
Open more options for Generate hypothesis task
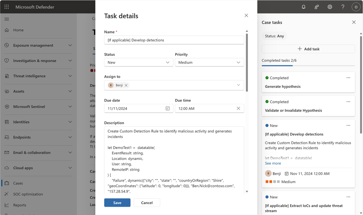[x=348, y=78]
